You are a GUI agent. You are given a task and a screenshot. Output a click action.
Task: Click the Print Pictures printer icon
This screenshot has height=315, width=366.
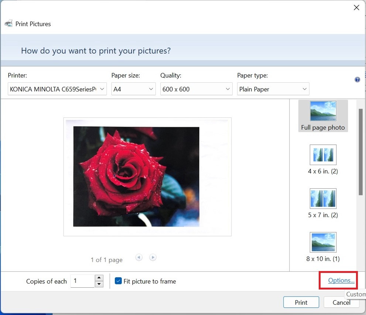(x=8, y=24)
